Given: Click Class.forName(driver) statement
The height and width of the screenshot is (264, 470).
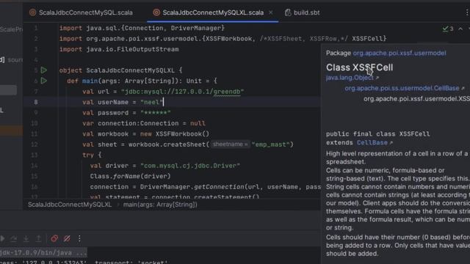Looking at the screenshot, I should [x=130, y=176].
